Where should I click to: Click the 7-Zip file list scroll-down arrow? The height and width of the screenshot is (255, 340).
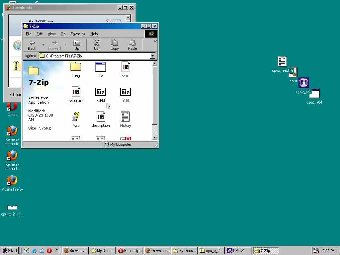(154, 137)
